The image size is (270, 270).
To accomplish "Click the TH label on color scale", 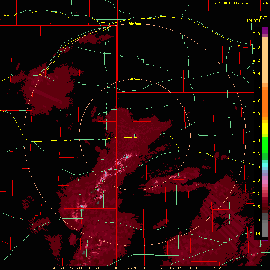I will 258,234.
